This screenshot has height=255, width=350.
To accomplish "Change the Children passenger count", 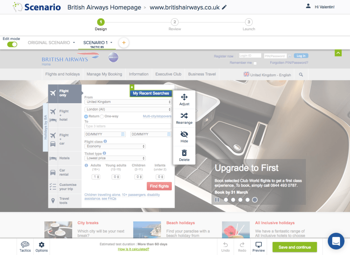I will [138, 177].
